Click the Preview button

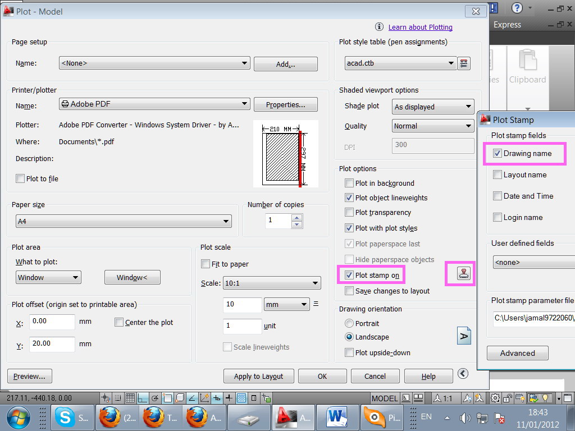click(x=29, y=376)
